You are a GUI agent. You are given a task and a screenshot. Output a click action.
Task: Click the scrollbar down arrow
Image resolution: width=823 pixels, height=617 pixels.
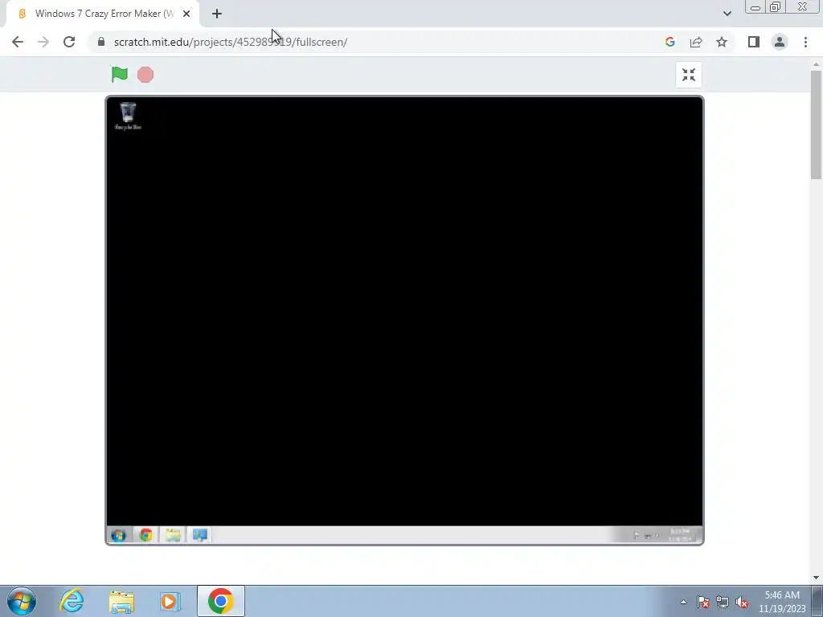click(x=817, y=578)
